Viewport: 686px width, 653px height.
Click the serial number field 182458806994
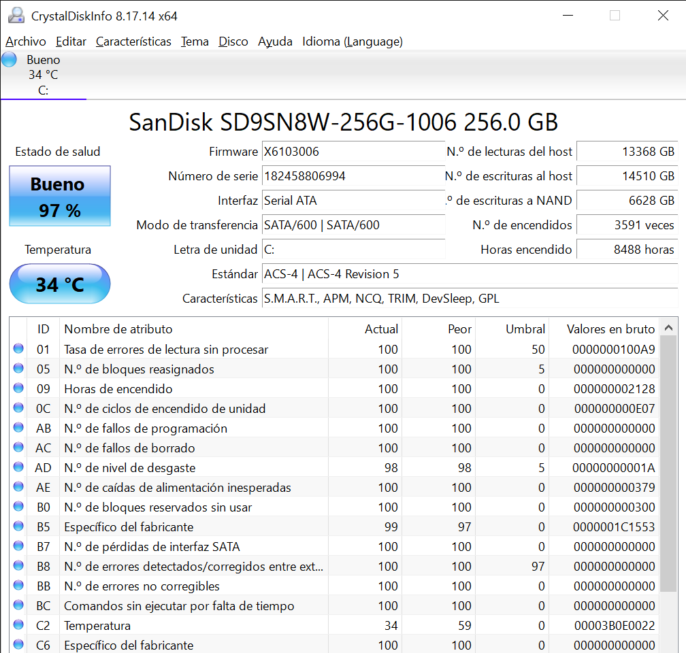click(353, 175)
